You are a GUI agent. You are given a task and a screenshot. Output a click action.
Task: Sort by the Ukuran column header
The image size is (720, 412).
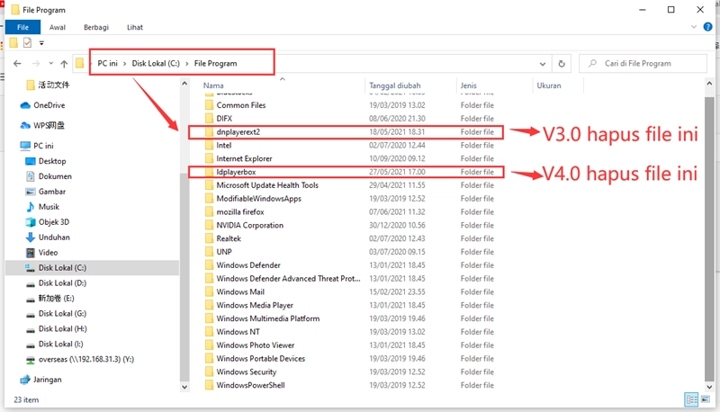point(549,85)
